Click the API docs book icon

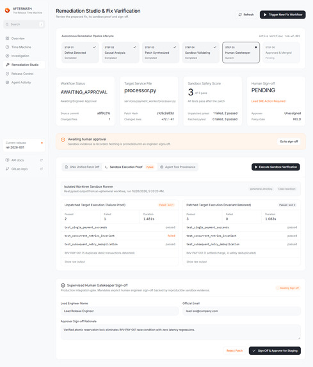(7, 160)
